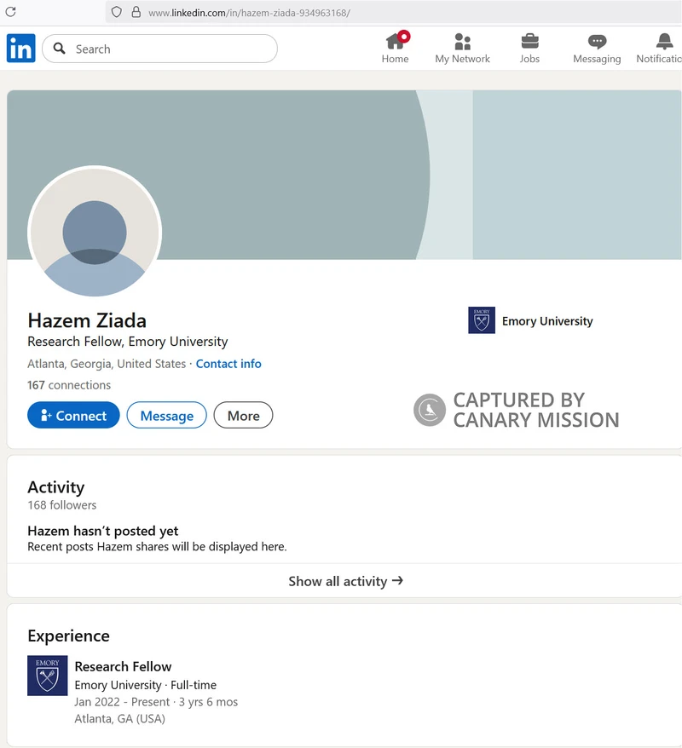Open the Research Fellow experience entry
Viewport: 682px width, 748px height.
coord(123,666)
